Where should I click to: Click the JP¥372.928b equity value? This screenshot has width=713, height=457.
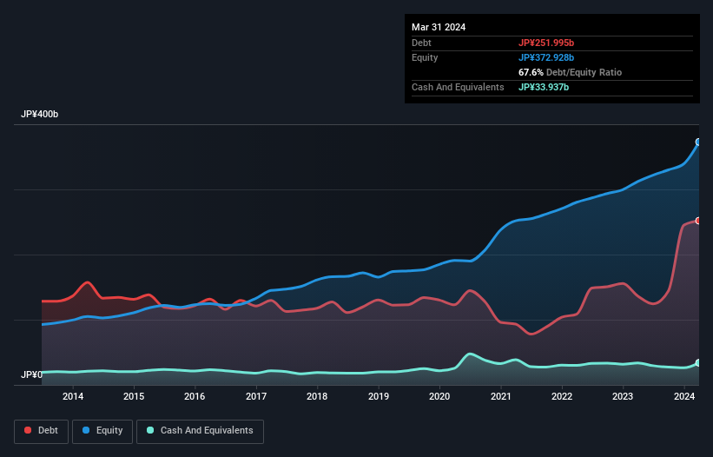pos(546,57)
